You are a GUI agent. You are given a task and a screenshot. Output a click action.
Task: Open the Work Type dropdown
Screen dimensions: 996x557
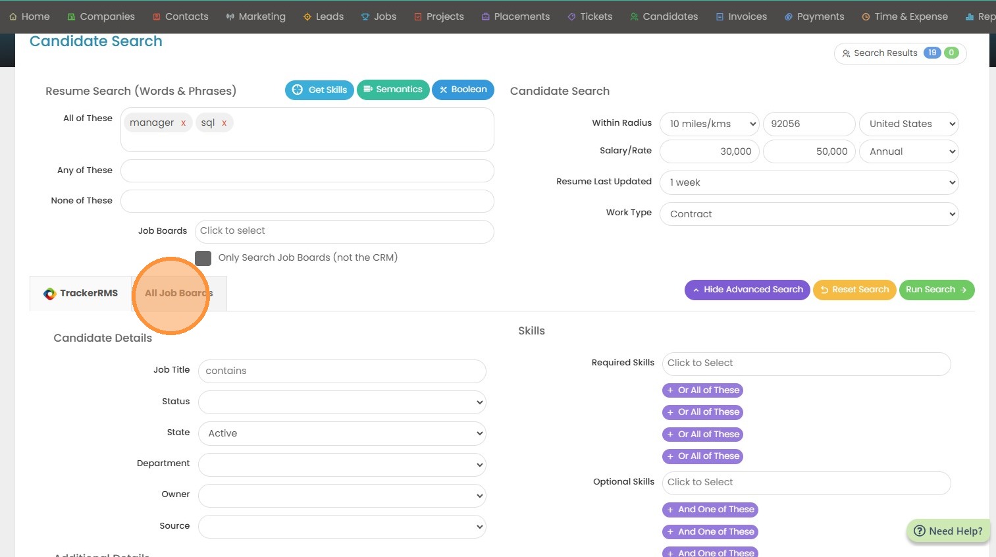click(x=808, y=214)
